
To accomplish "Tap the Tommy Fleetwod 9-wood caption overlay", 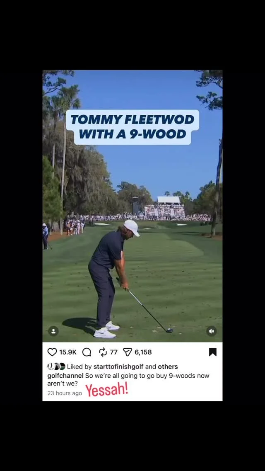I will (x=132, y=127).
